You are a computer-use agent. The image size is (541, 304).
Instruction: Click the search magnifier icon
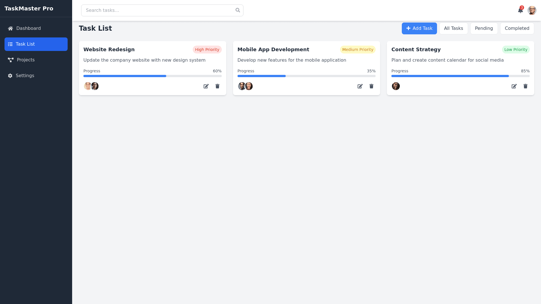tap(238, 10)
